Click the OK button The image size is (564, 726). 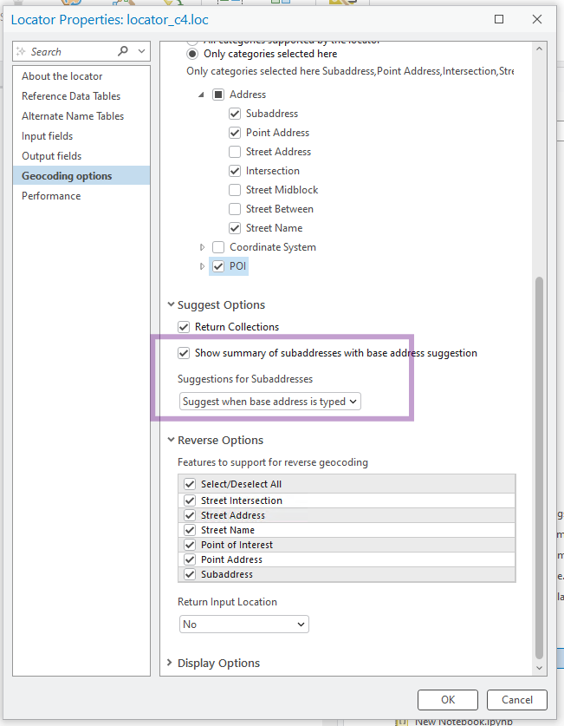[x=447, y=700]
